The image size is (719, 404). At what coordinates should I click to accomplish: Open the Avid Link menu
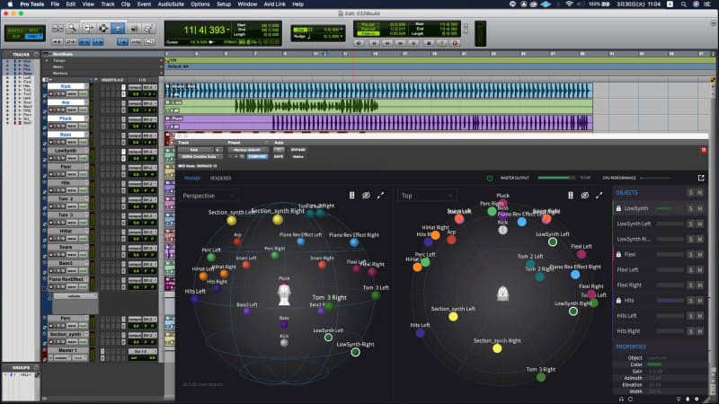(274, 4)
